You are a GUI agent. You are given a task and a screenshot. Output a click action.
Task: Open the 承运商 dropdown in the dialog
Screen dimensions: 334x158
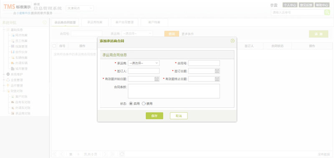(x=144, y=63)
